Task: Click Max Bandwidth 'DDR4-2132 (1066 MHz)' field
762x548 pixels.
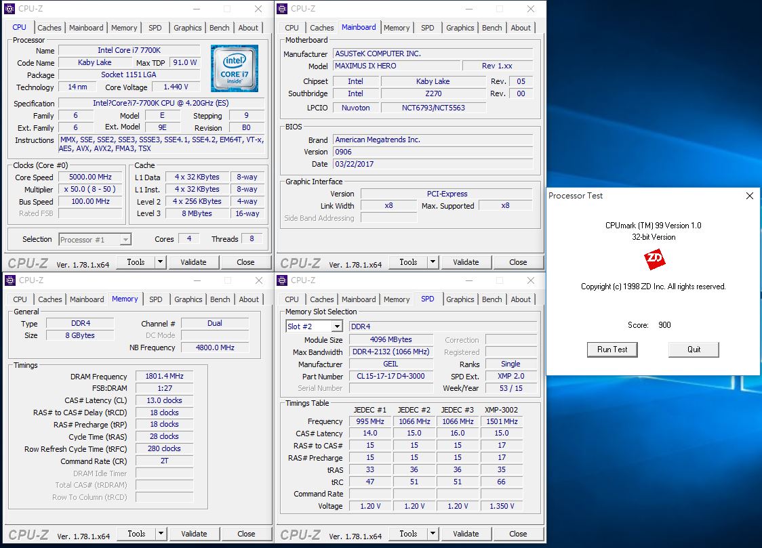Action: 390,352
